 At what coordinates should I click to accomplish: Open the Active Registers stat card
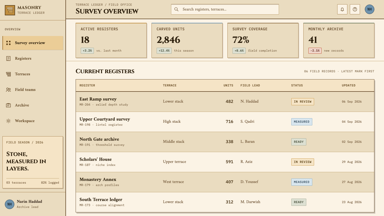111,40
